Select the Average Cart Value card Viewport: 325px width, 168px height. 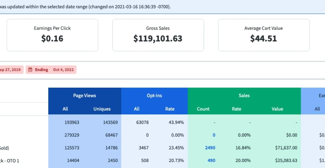coord(264,35)
